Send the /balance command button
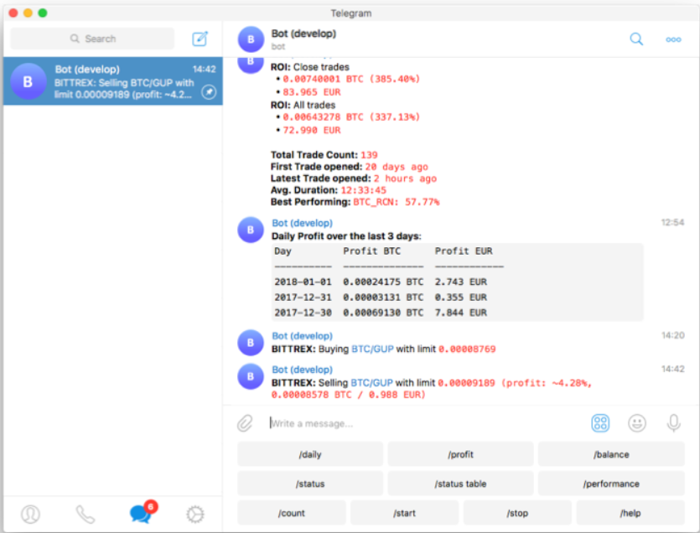700x533 pixels. [x=611, y=454]
